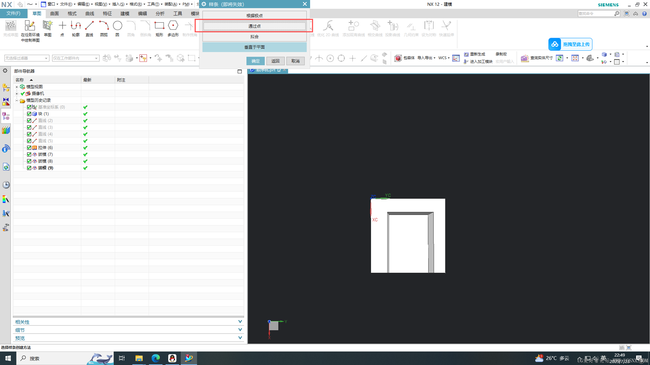The height and width of the screenshot is (365, 650).
Task: Collapse the 模型历史记录 tree node
Action: 17,100
